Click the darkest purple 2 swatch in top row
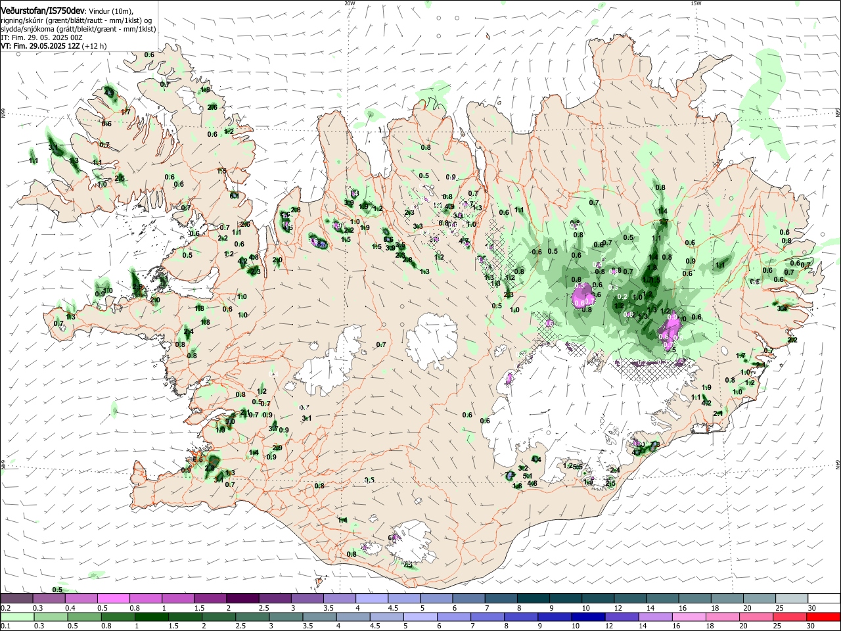 [x=242, y=598]
